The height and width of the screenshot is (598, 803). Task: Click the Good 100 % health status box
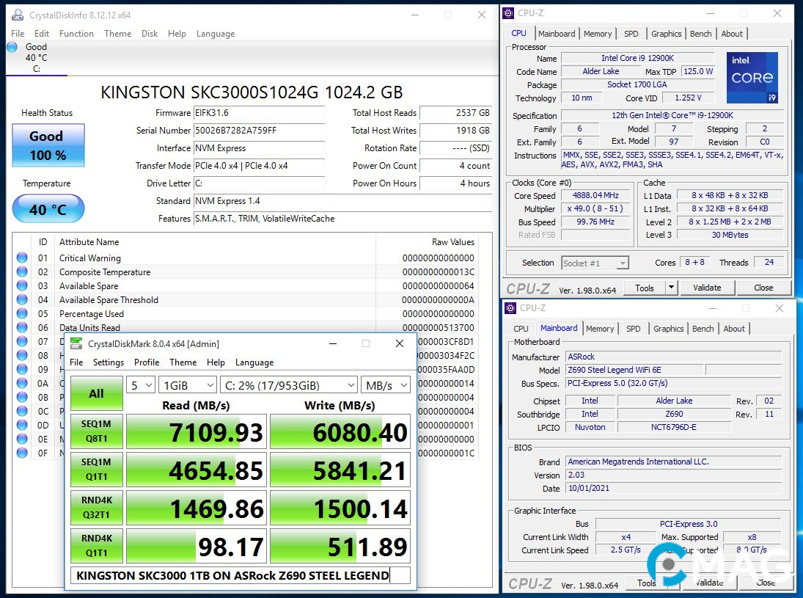[48, 145]
